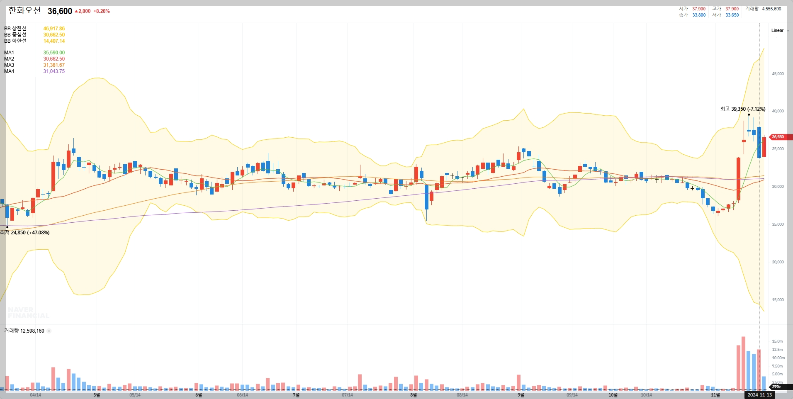Screen dimensions: 793x399
Task: Click the 25,000 price axis label
Action: (x=778, y=224)
